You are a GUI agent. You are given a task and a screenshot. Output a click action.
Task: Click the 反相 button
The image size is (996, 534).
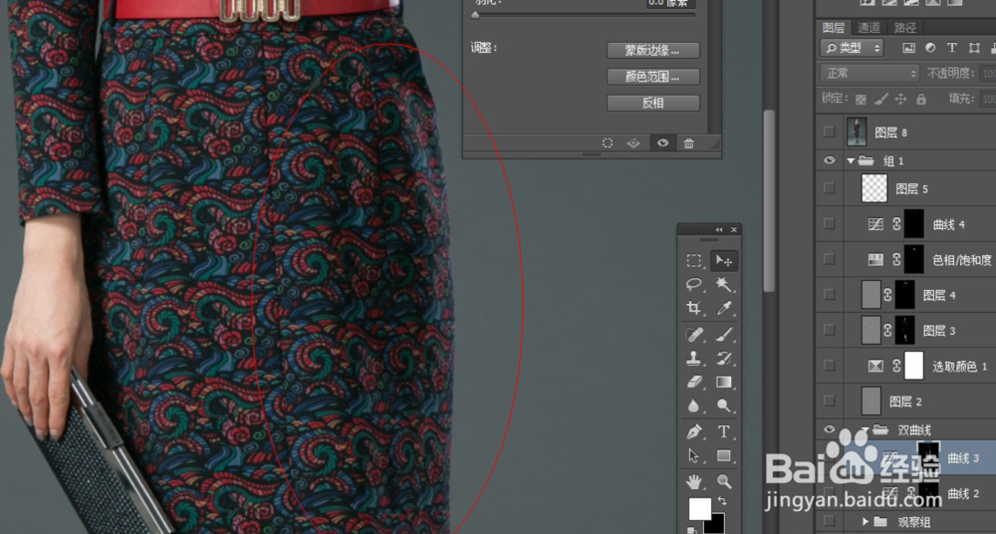[653, 103]
